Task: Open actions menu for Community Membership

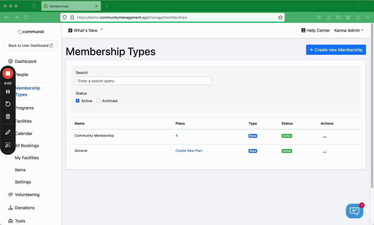Action: [324, 137]
